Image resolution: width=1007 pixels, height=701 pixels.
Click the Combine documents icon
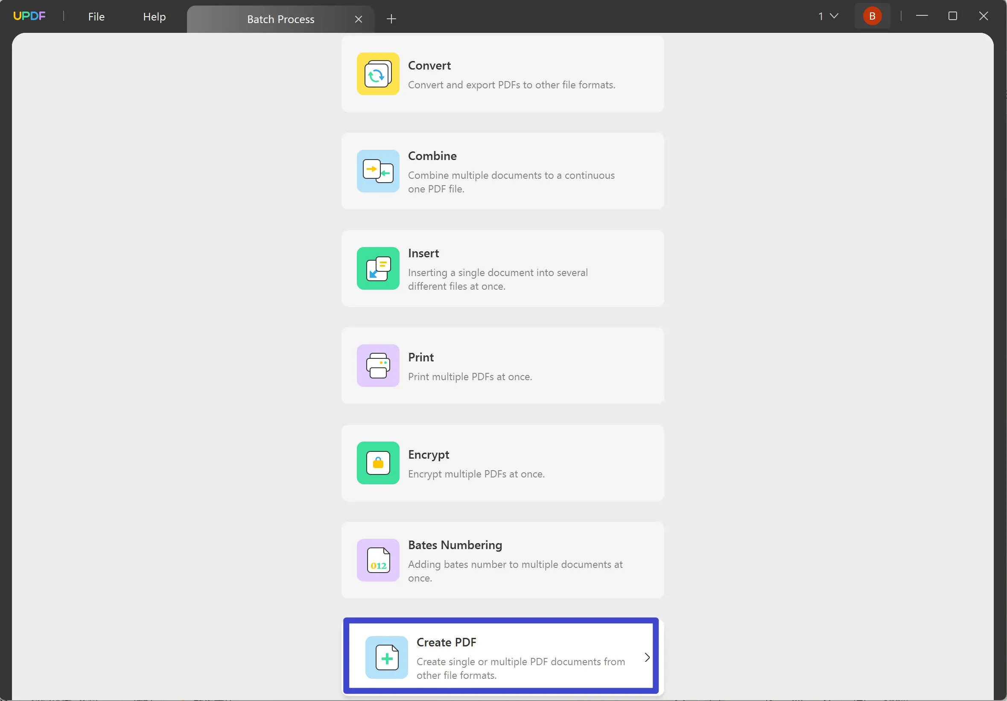(x=378, y=171)
